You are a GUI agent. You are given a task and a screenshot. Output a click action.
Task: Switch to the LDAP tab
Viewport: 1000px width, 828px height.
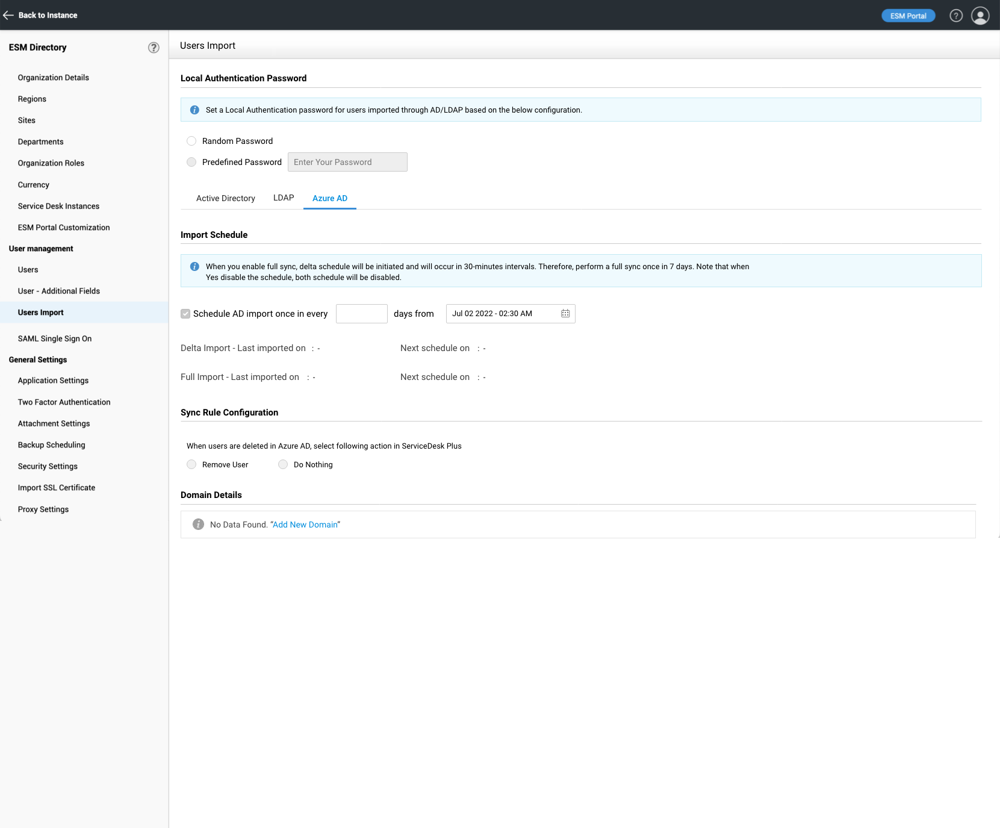pyautogui.click(x=284, y=198)
